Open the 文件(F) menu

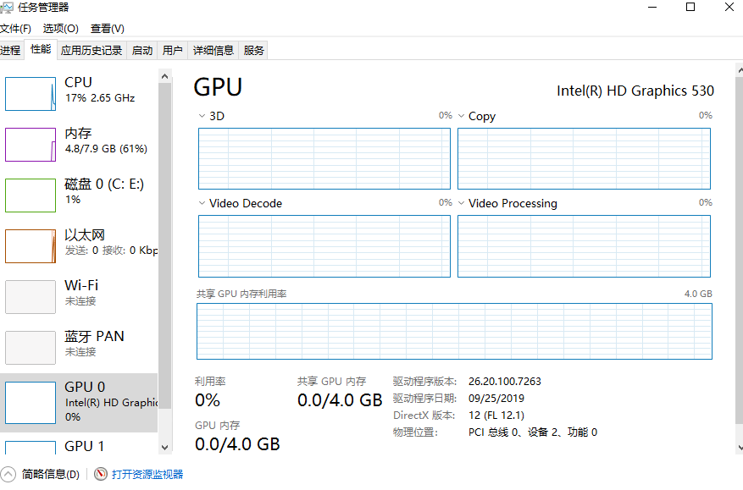click(15, 29)
